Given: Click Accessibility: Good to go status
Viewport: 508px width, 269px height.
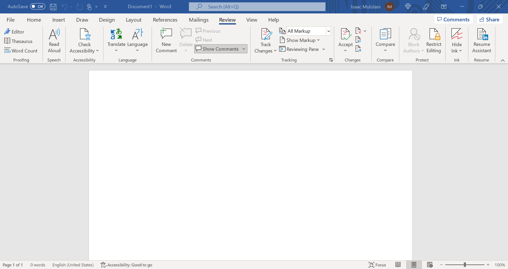Looking at the screenshot, I should pos(126,265).
